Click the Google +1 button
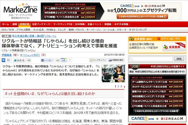Screen dimensions: 188x125 (64, 60)
